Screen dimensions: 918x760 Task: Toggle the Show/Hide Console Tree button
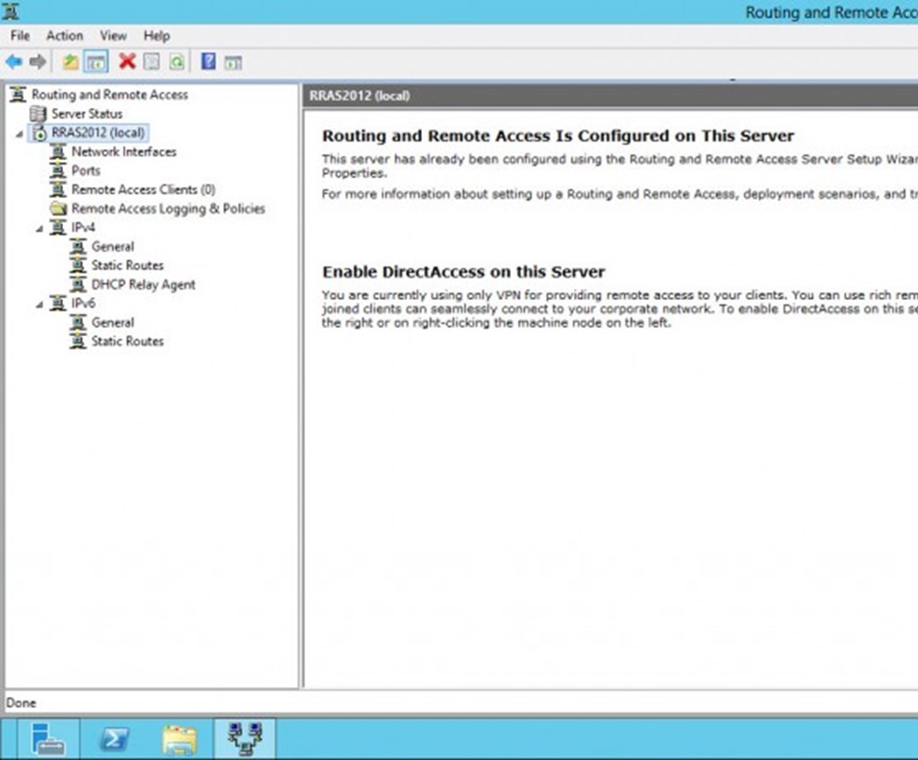pos(96,61)
